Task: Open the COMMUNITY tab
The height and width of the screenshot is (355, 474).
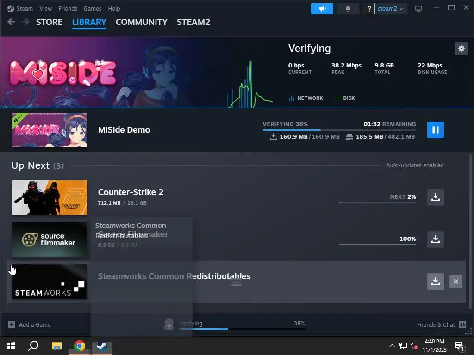Action: [x=142, y=22]
